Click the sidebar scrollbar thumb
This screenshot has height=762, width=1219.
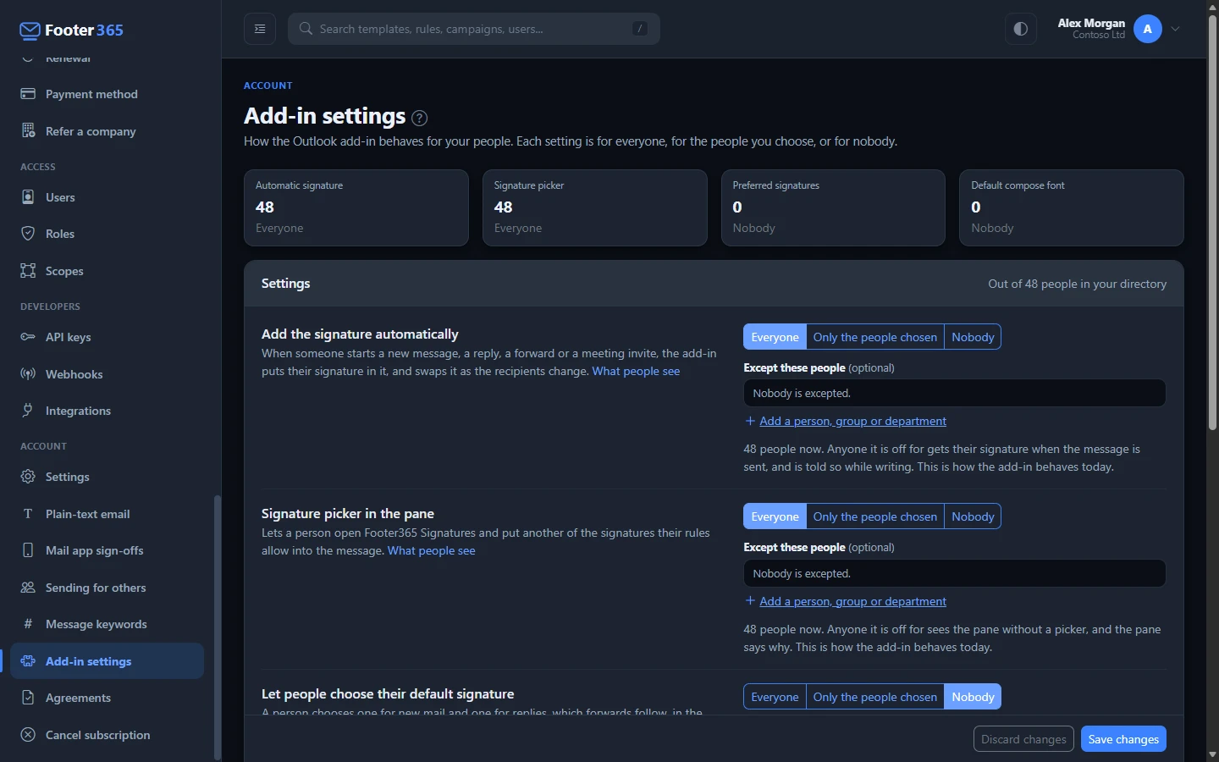tap(218, 627)
